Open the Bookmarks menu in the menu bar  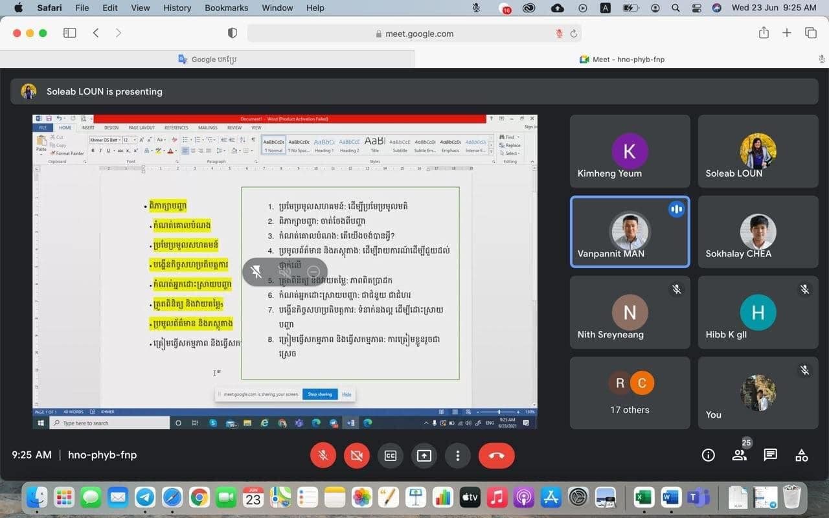226,8
